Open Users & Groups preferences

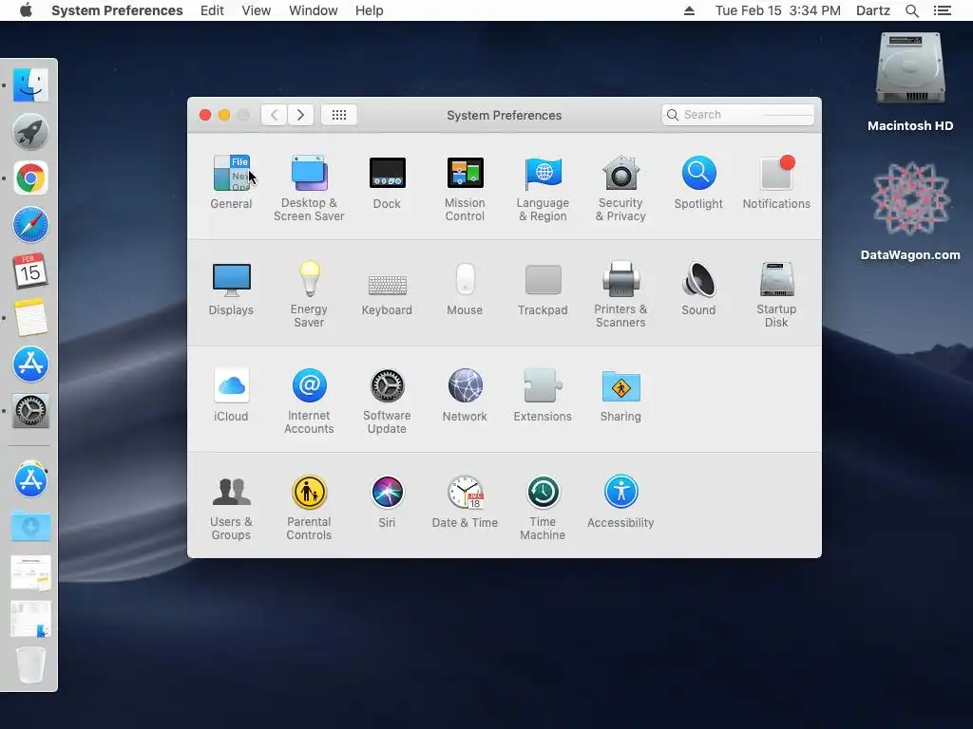[231, 507]
